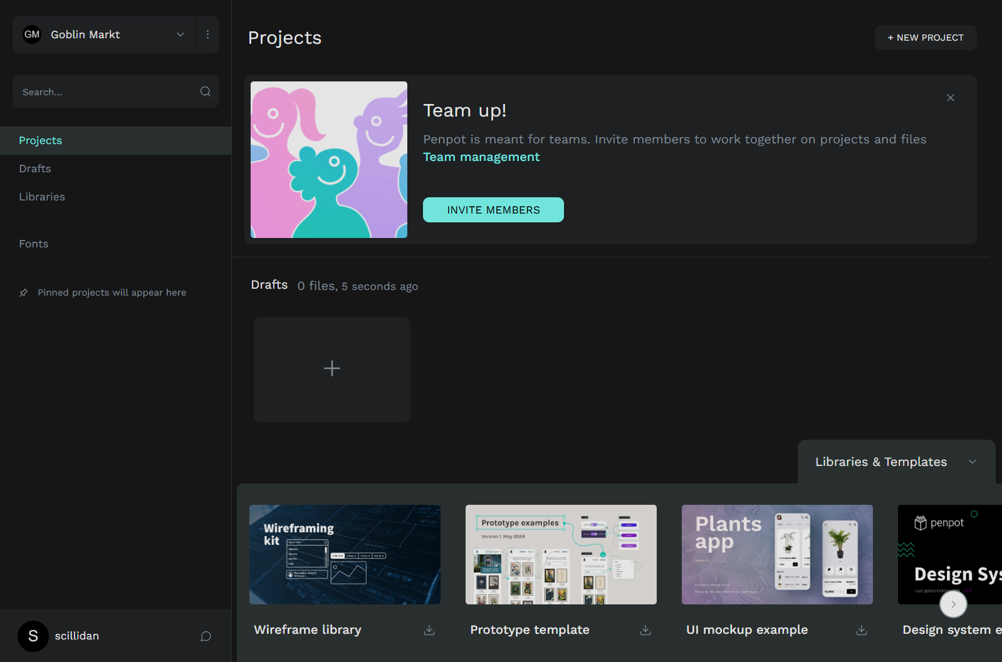Click the Libraries & Templates label
Screen dimensions: 1002x662
pos(881,462)
